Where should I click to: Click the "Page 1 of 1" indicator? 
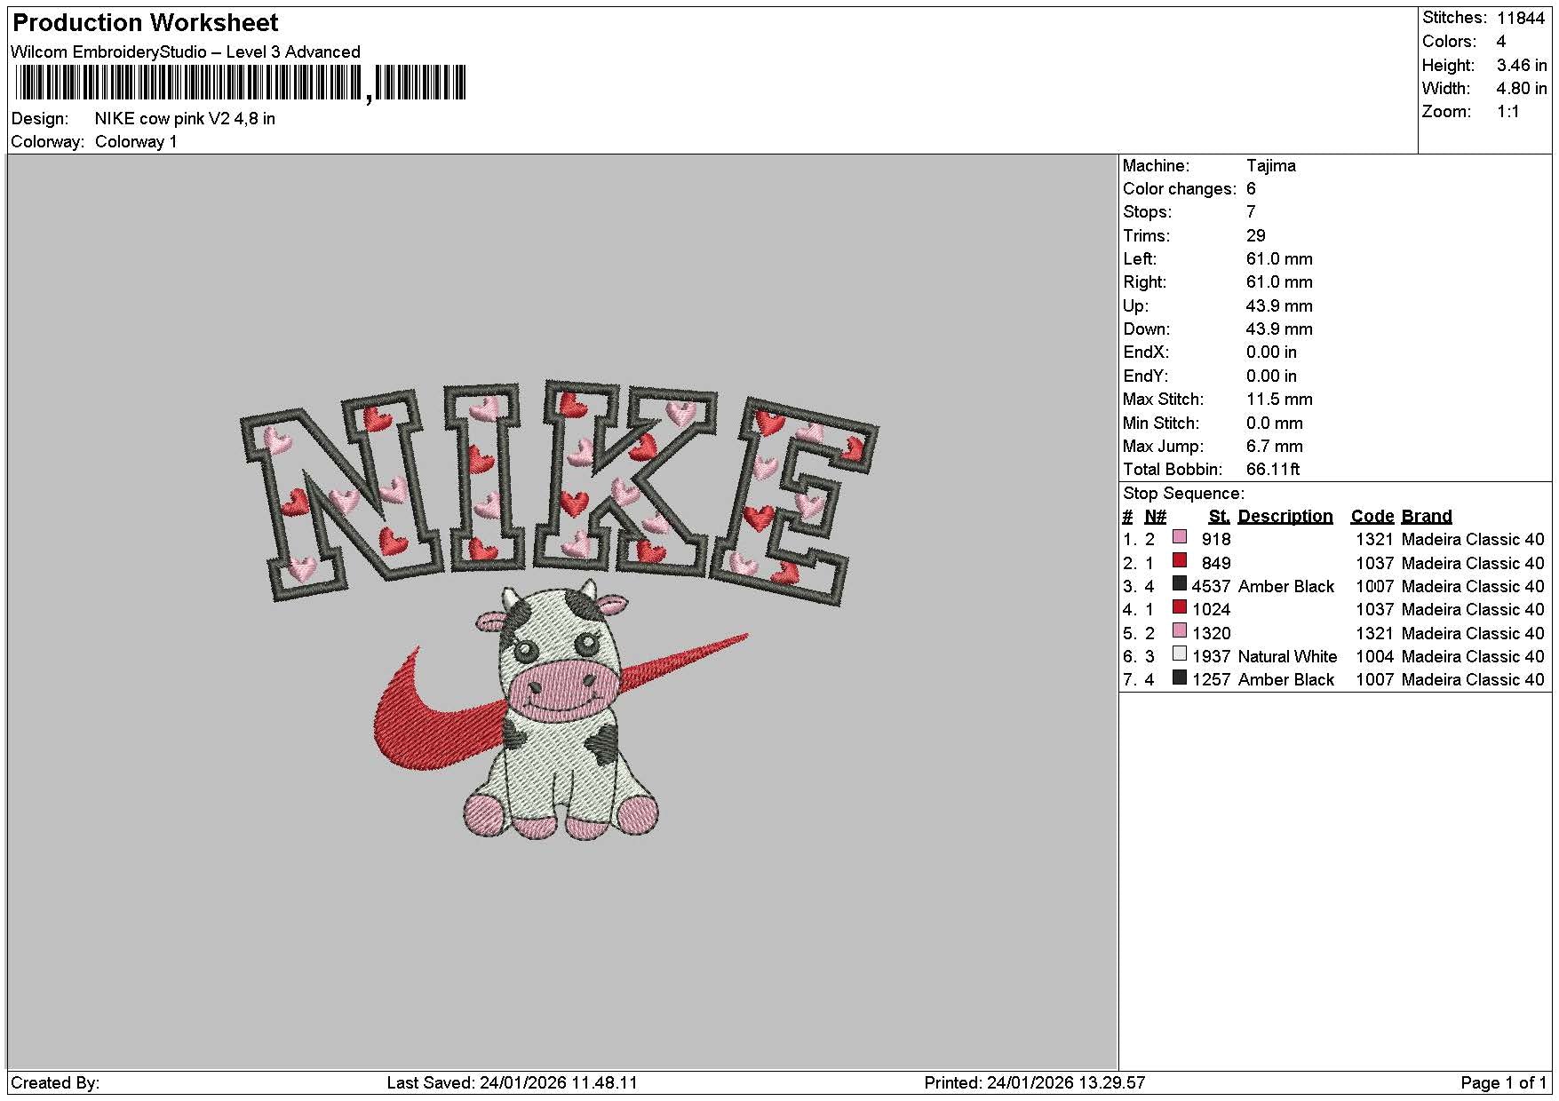pos(1504,1083)
